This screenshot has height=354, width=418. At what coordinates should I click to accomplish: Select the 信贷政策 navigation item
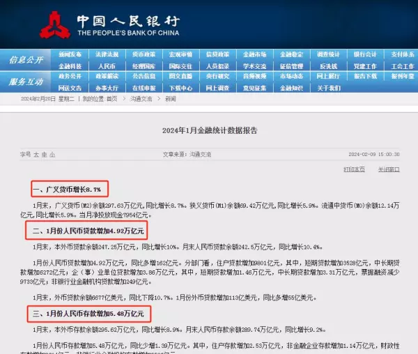[217, 54]
